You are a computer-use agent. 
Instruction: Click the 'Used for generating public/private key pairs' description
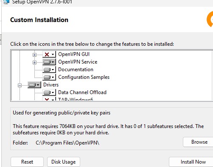click(x=62, y=113)
